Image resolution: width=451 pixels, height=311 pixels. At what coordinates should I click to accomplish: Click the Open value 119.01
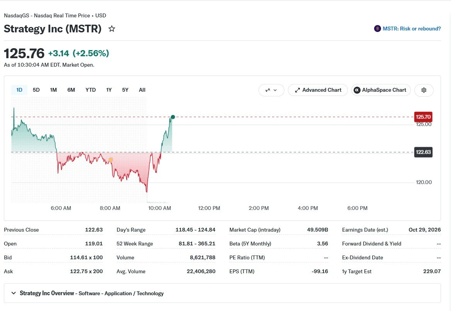click(x=94, y=244)
